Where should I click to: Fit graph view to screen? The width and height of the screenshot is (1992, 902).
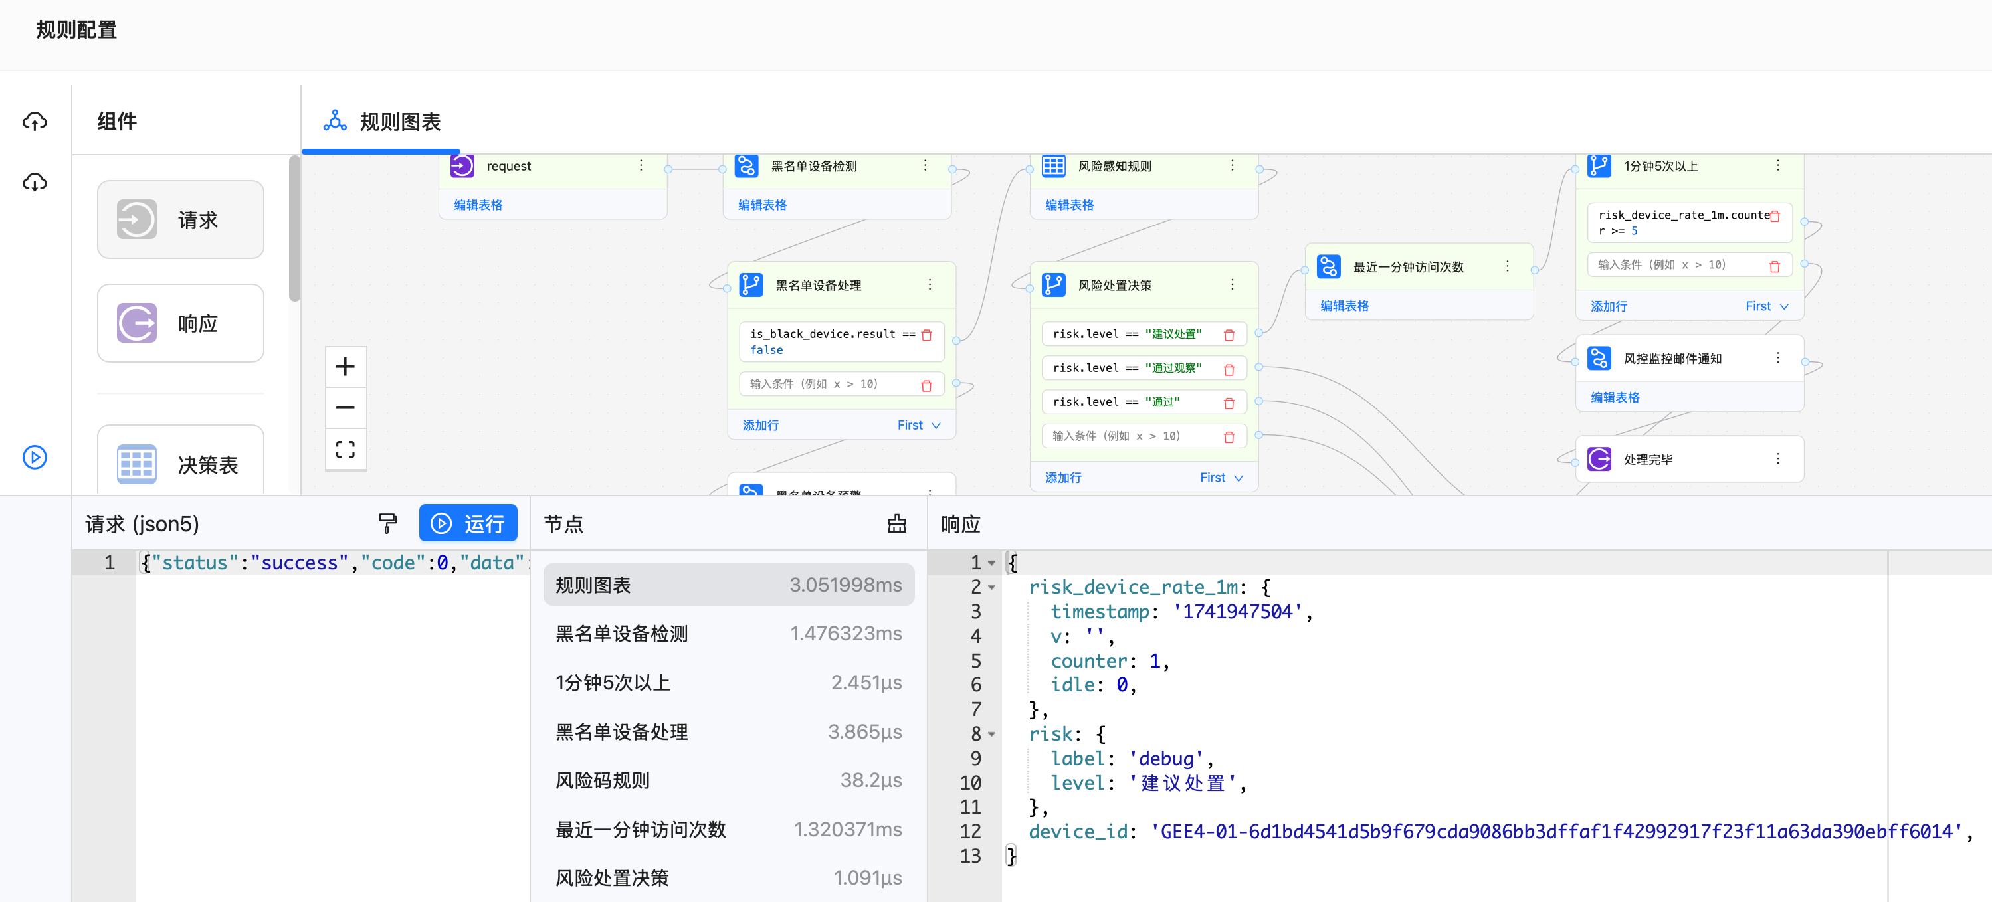346,449
